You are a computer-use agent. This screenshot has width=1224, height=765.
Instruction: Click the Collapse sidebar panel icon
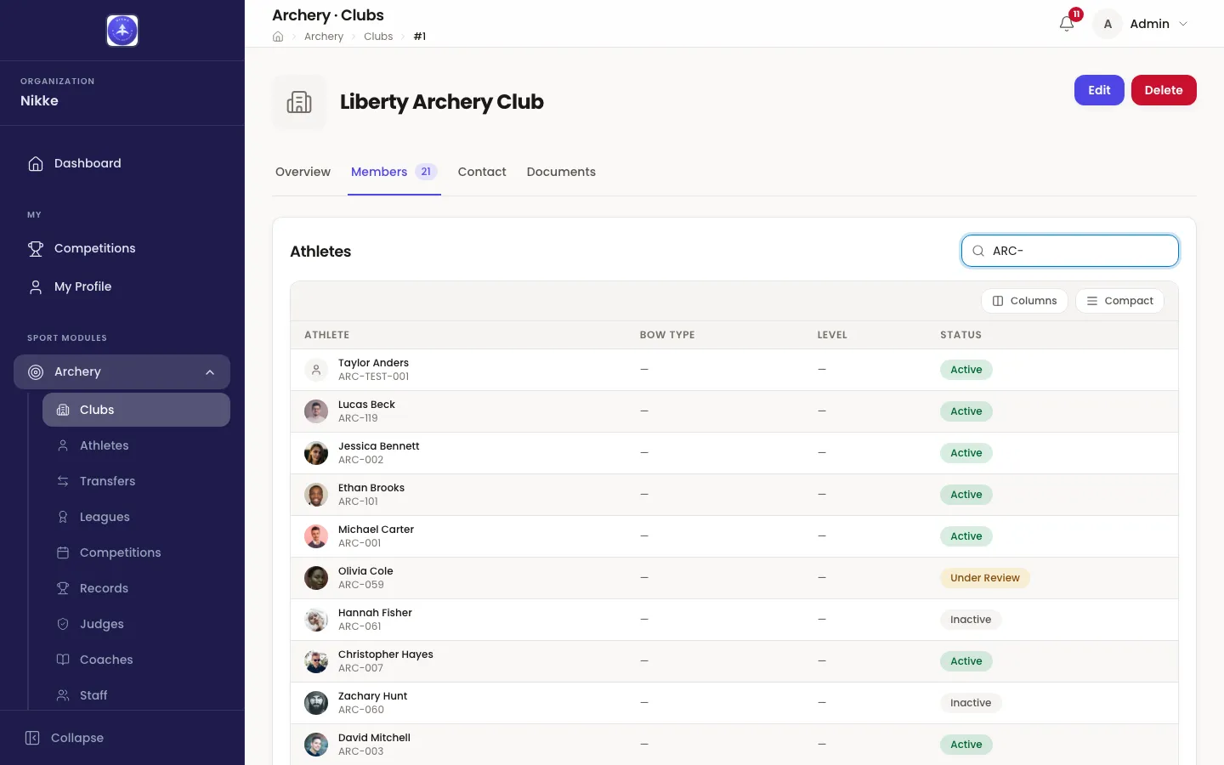point(32,738)
